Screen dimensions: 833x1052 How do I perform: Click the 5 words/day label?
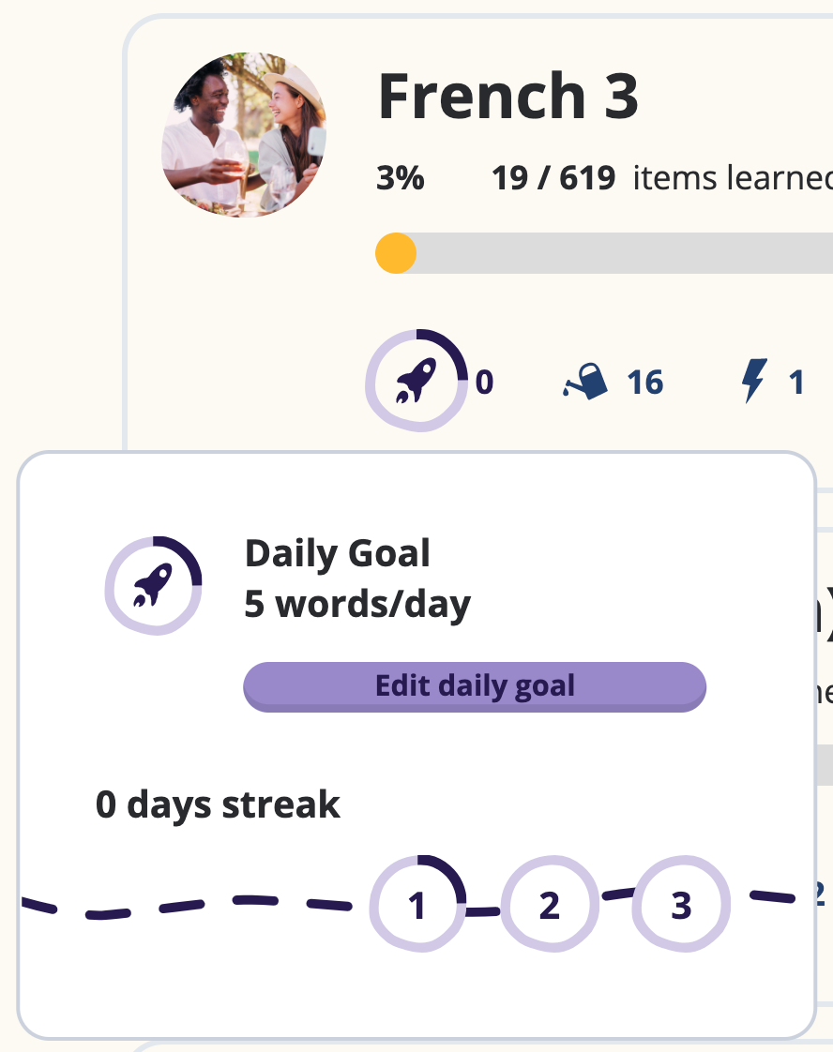357,605
